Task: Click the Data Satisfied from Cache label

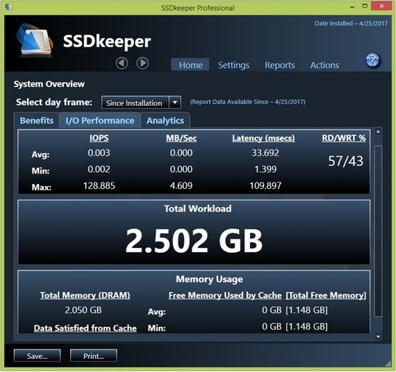Action: [x=85, y=328]
